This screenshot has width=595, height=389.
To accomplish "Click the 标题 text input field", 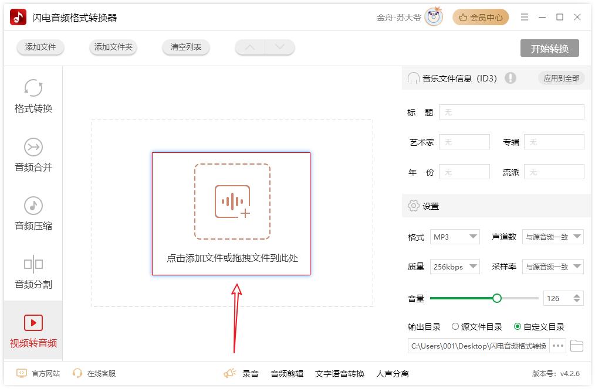I will (x=511, y=112).
